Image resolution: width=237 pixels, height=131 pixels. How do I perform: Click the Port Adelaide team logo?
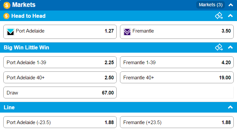click(11, 32)
